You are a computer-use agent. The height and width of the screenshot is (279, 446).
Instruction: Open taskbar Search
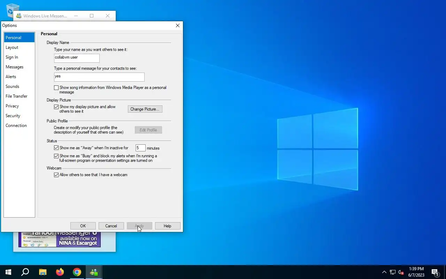tap(25, 272)
